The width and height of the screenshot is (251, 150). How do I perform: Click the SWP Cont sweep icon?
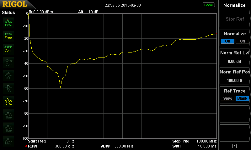point(8,48)
